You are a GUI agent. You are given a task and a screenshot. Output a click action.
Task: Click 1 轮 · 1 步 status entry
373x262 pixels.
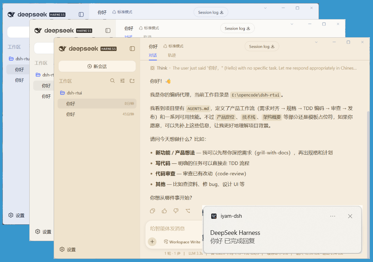click(173, 253)
